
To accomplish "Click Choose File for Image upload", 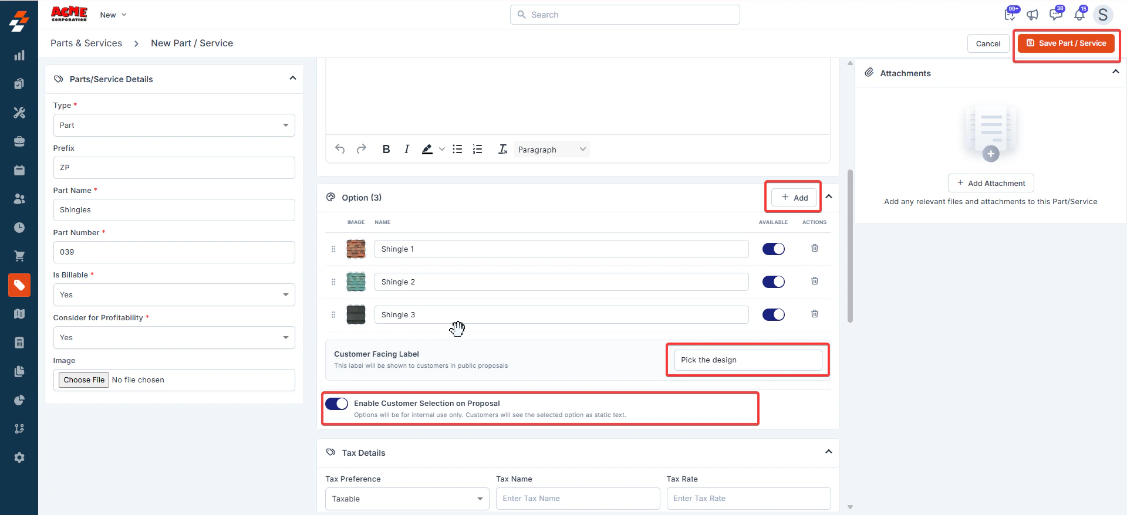I will click(x=84, y=380).
